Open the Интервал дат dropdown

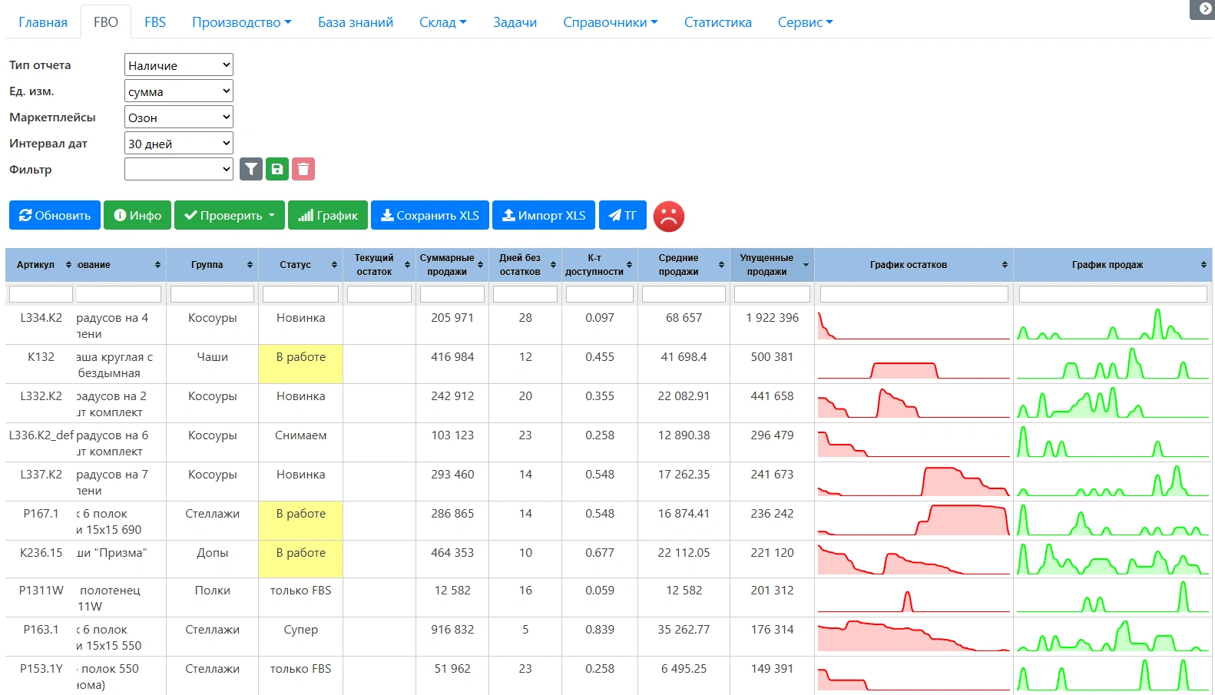pos(179,144)
